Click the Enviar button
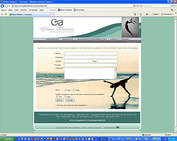The height and width of the screenshot is (141, 177). tap(59, 100)
